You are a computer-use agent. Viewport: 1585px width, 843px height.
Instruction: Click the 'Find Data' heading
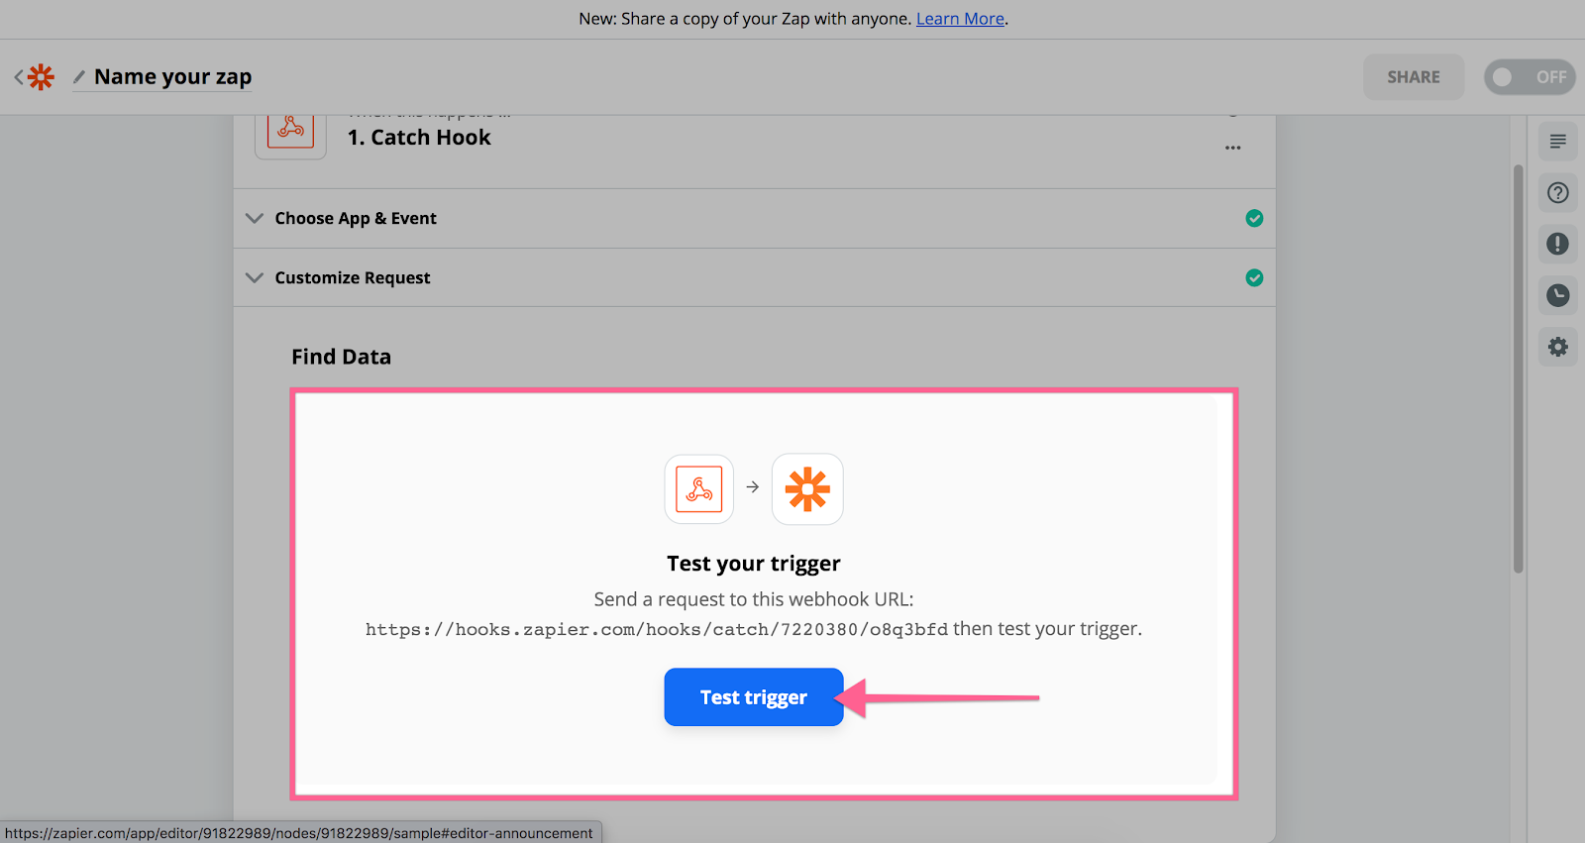tap(341, 357)
